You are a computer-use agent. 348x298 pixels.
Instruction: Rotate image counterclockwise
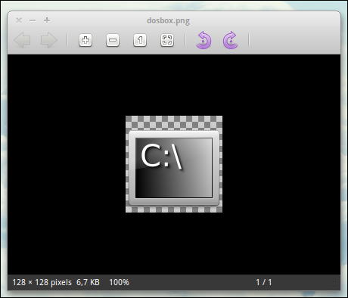[x=204, y=40]
